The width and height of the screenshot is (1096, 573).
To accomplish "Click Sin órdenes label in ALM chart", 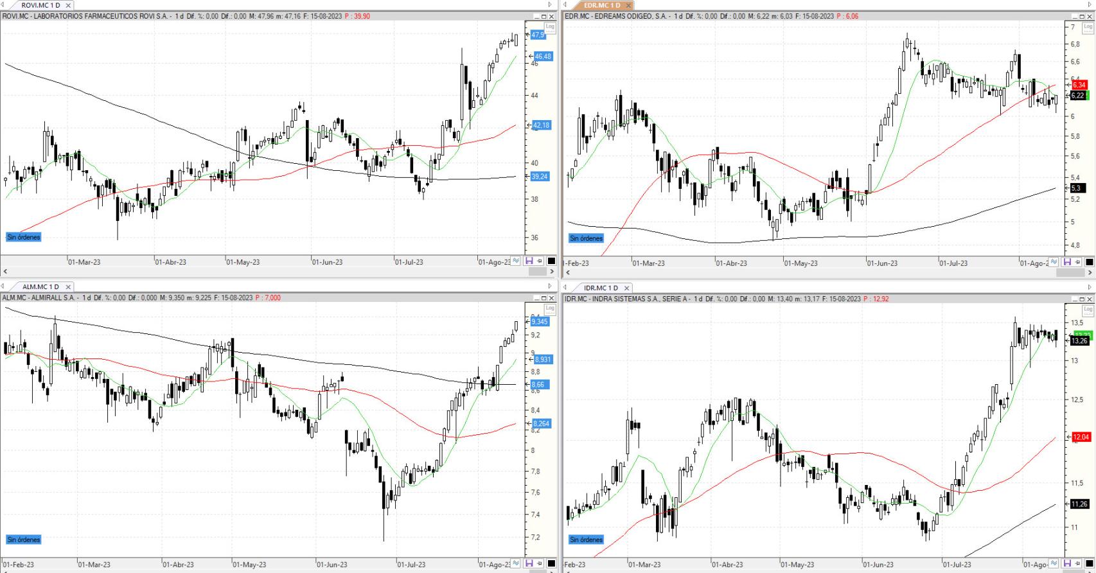I will click(24, 540).
